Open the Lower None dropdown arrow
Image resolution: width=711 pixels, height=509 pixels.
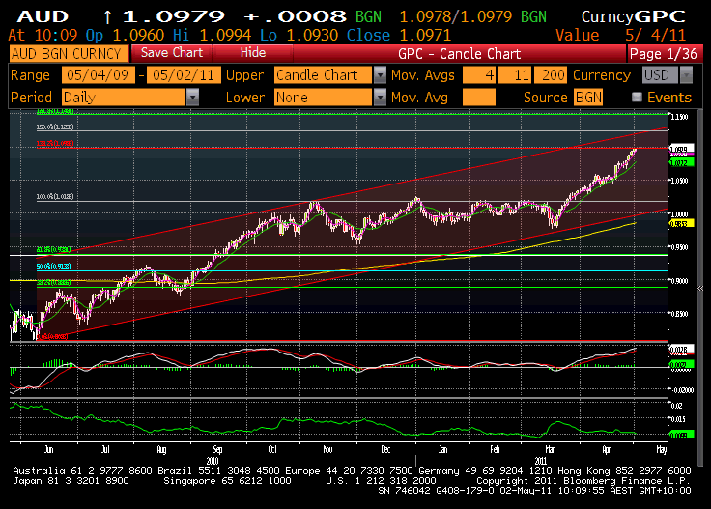[x=380, y=98]
